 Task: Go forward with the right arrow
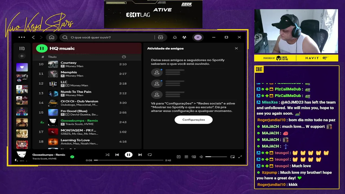click(41, 37)
